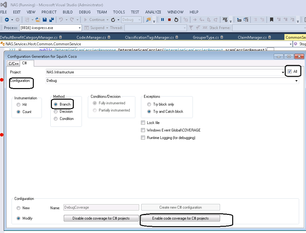The image size is (306, 233).
Task: Click the Open File folder icon
Action: click(x=38, y=20)
